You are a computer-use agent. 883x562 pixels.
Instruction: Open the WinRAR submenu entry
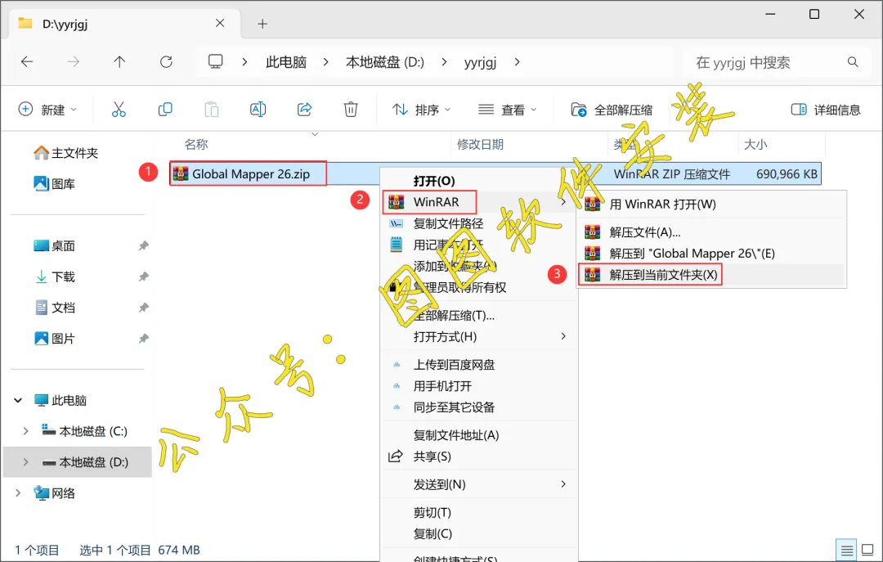(x=478, y=202)
